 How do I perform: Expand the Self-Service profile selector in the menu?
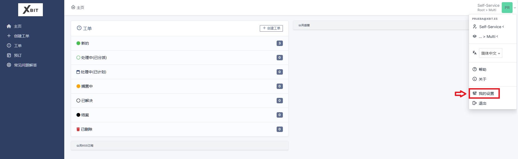[x=491, y=27]
